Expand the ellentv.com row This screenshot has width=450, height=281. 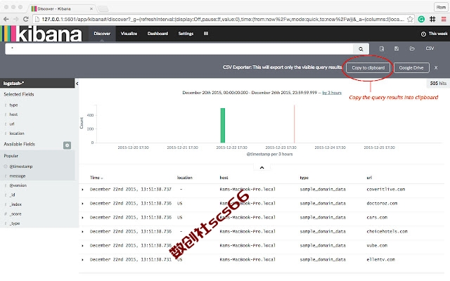point(83,260)
